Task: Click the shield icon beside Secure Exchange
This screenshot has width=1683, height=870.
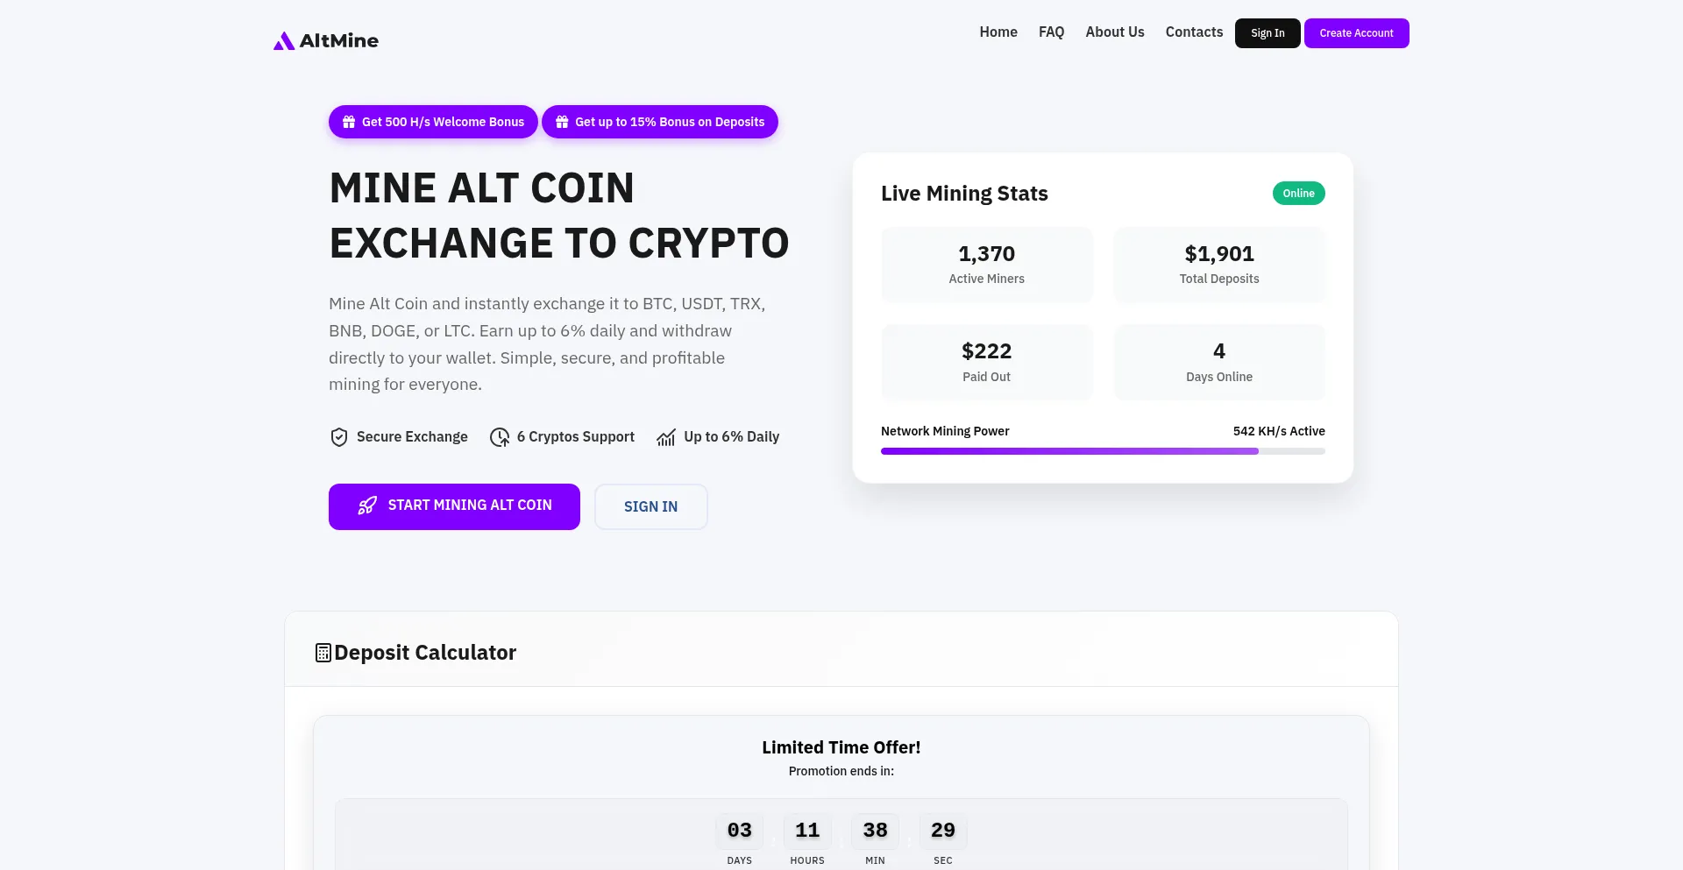Action: pyautogui.click(x=339, y=437)
